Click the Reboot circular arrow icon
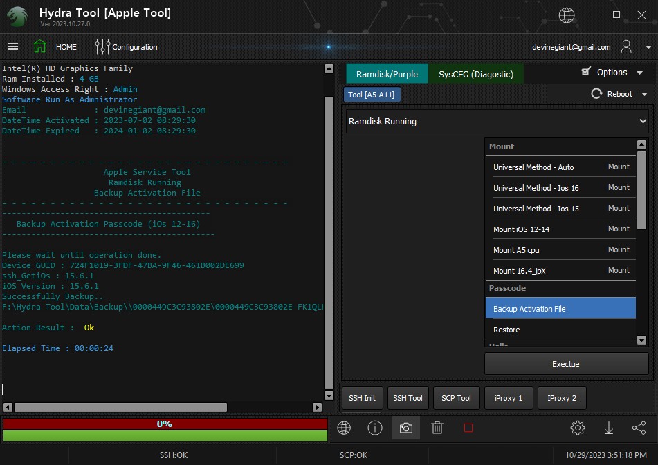This screenshot has height=465, width=658. (596, 94)
